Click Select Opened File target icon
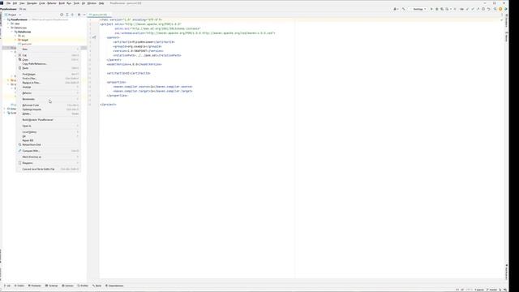Viewport: 519px width, 292px height. (62, 15)
